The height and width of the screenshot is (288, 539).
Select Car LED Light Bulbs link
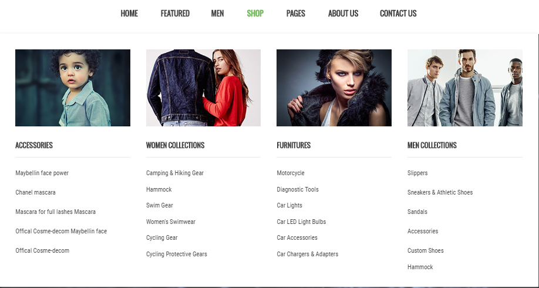click(301, 222)
